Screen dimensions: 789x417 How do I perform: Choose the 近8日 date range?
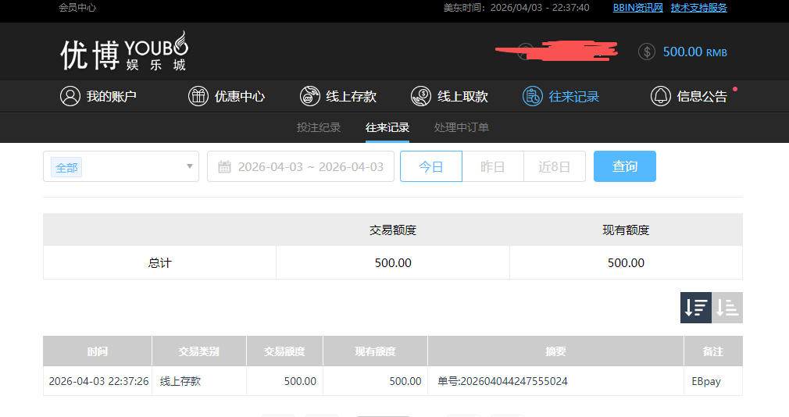click(x=554, y=166)
